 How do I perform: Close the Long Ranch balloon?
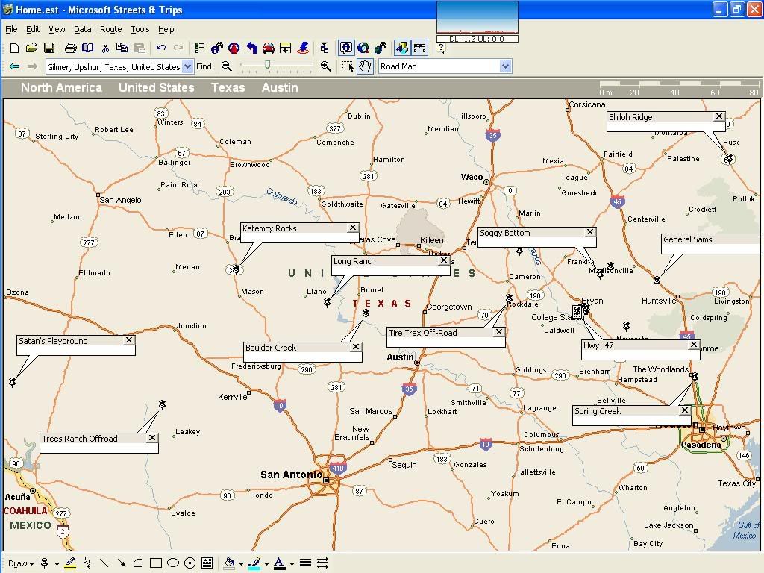[x=443, y=260]
